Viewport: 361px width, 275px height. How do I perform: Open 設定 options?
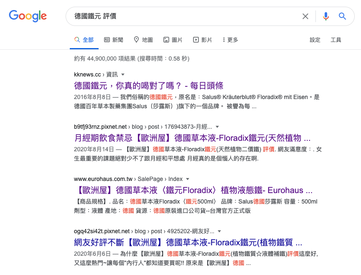click(x=315, y=40)
